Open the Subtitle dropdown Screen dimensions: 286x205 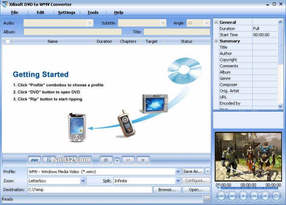[163, 23]
